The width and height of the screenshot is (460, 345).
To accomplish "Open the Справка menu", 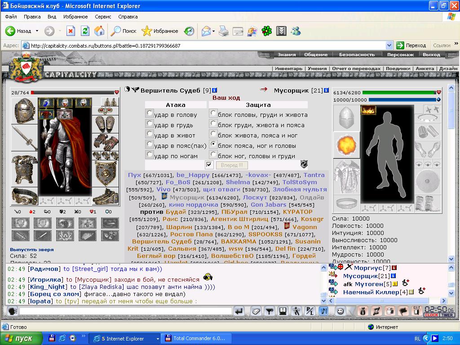I will tap(128, 17).
